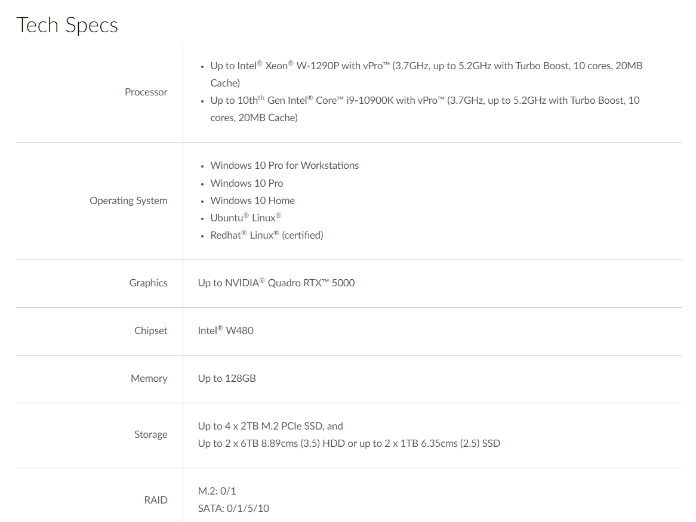This screenshot has height=522, width=696.
Task: Click the Intel Xeon W-1290P processor entry
Action: coord(427,74)
